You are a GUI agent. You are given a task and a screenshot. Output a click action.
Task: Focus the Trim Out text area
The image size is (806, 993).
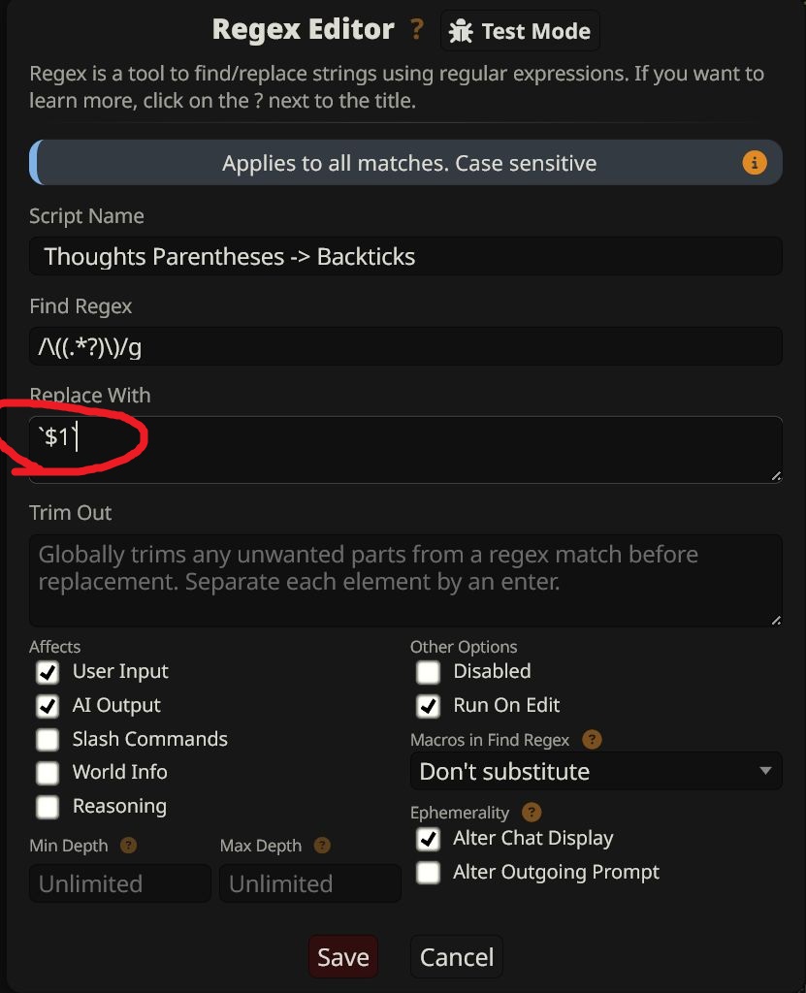(405, 580)
